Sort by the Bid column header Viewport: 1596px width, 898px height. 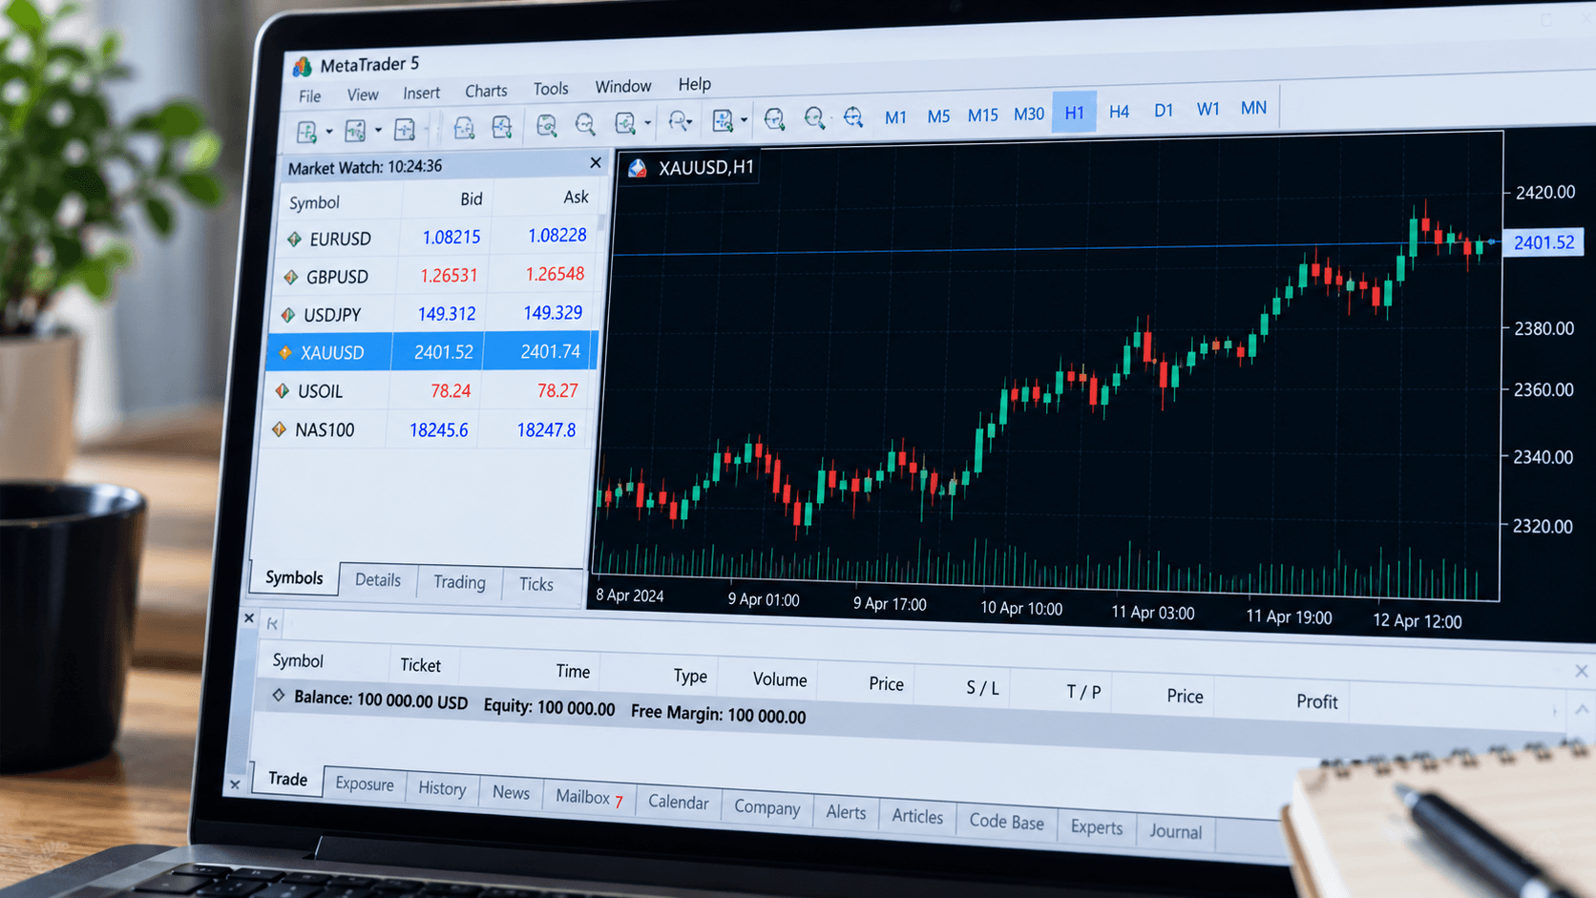click(x=471, y=199)
